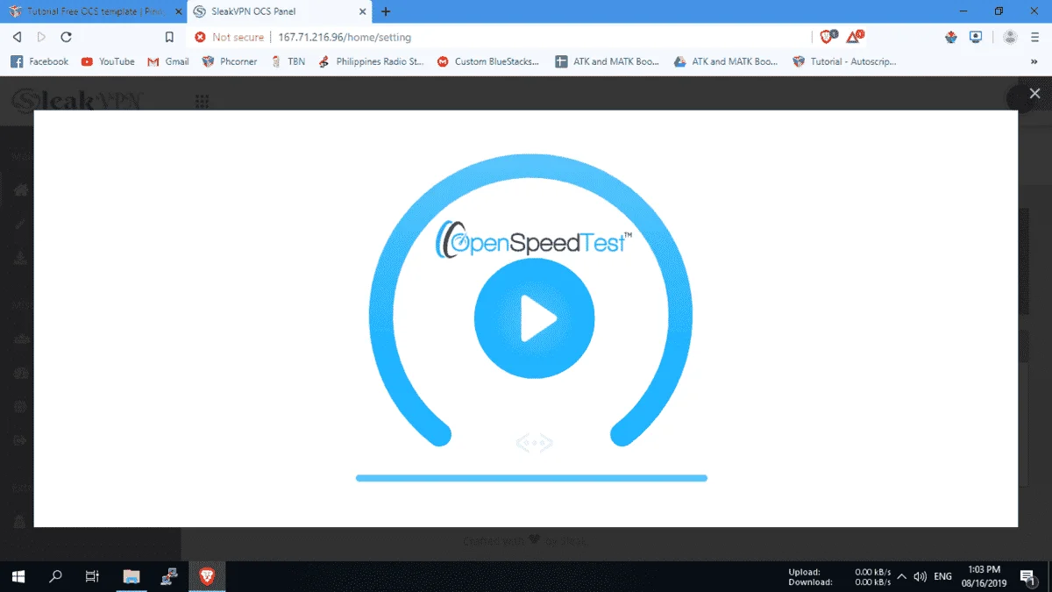The width and height of the screenshot is (1052, 592).
Task: Open the browser profile avatar
Action: 1010,37
